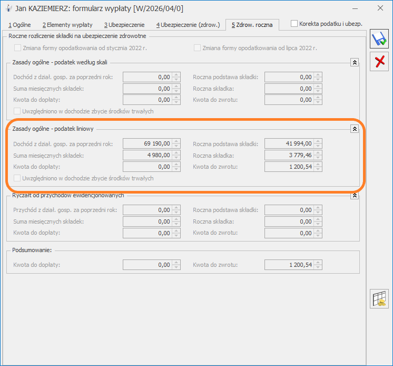
Task: Close the formularz wypłaty window
Action: 380,8
